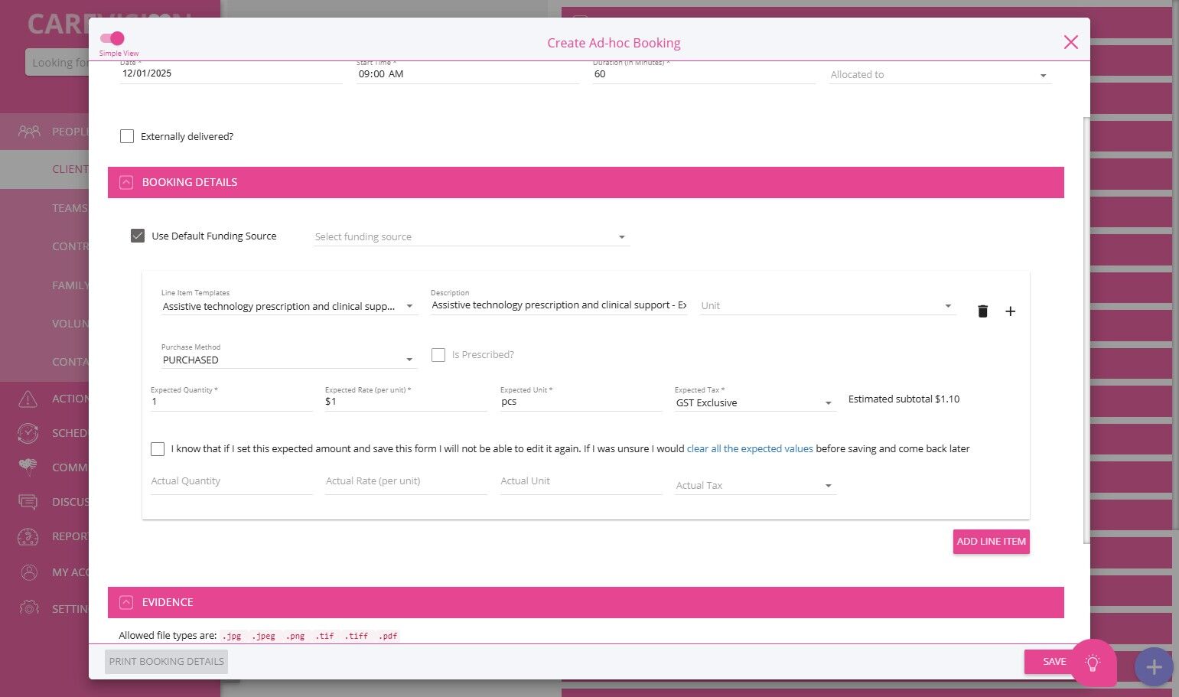Open the Actual Tax dropdown
The height and width of the screenshot is (697, 1179).
coord(755,486)
